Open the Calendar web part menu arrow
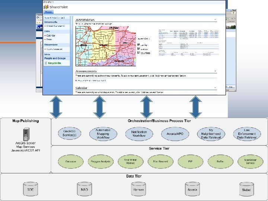This screenshot has width=268, height=201. point(215,88)
